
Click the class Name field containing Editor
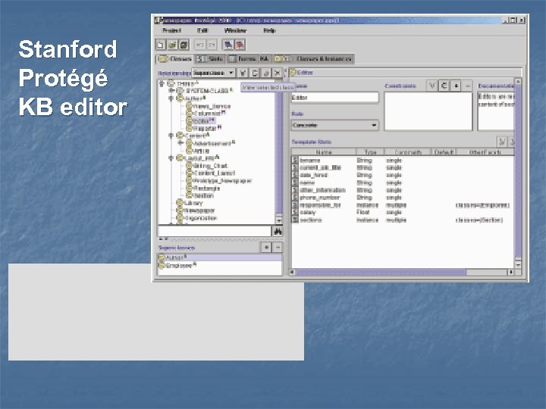point(334,98)
